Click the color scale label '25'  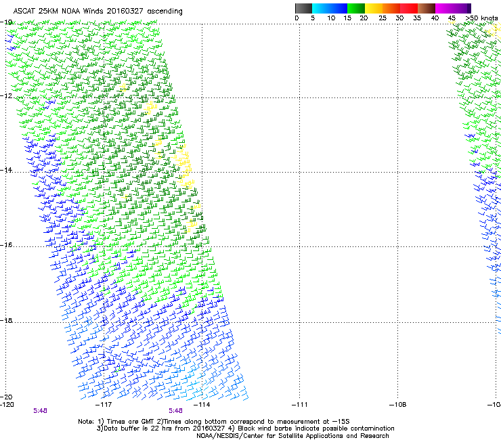pyautogui.click(x=383, y=18)
